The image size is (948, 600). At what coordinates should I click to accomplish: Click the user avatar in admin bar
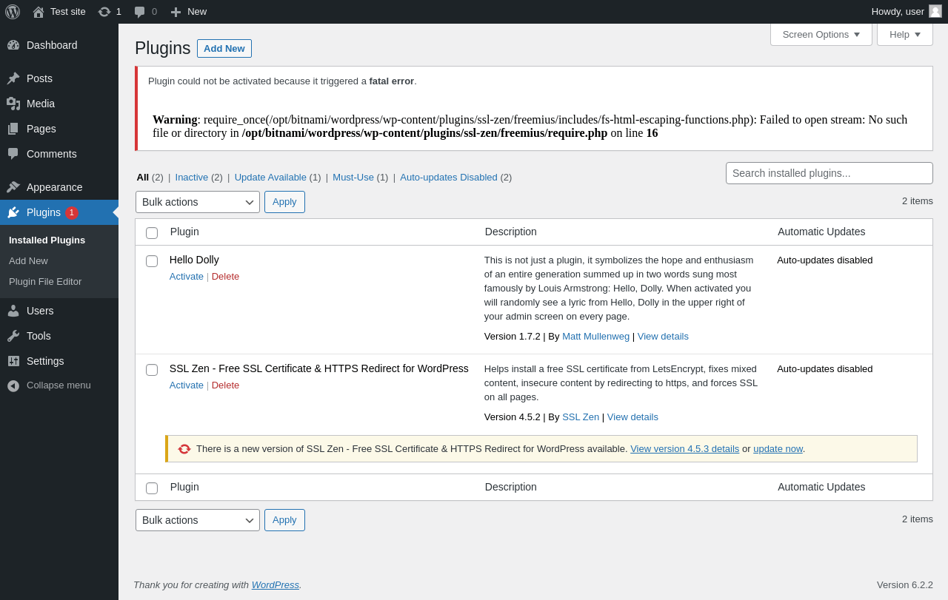pyautogui.click(x=935, y=11)
